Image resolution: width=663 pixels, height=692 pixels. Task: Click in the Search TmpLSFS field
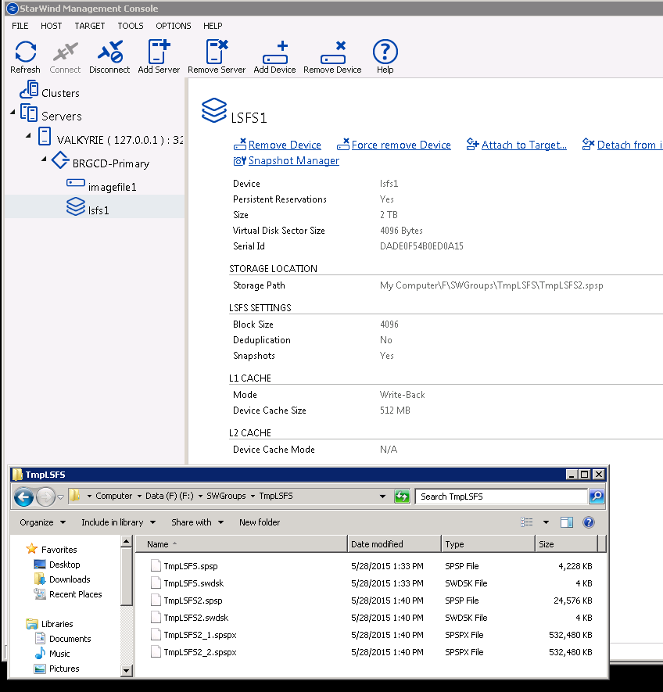point(501,497)
